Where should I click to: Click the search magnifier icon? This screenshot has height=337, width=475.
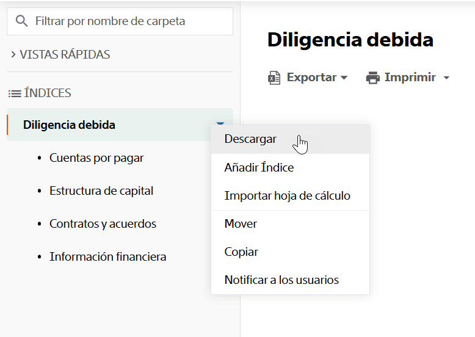21,21
